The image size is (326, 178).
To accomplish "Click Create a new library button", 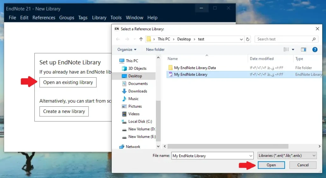I will (x=64, y=111).
